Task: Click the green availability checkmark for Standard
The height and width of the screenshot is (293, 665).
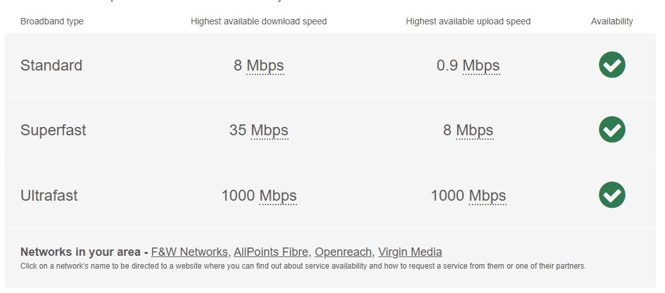Action: [612, 65]
